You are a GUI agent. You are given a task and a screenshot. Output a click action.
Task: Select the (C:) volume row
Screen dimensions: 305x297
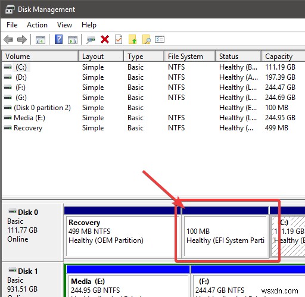pos(153,67)
